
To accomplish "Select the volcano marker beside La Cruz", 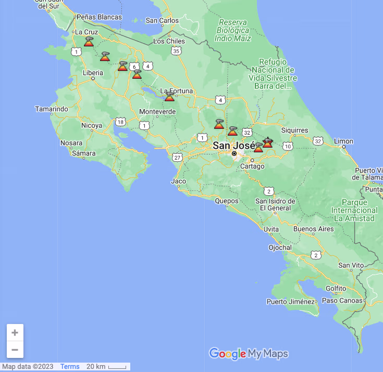I will point(89,41).
